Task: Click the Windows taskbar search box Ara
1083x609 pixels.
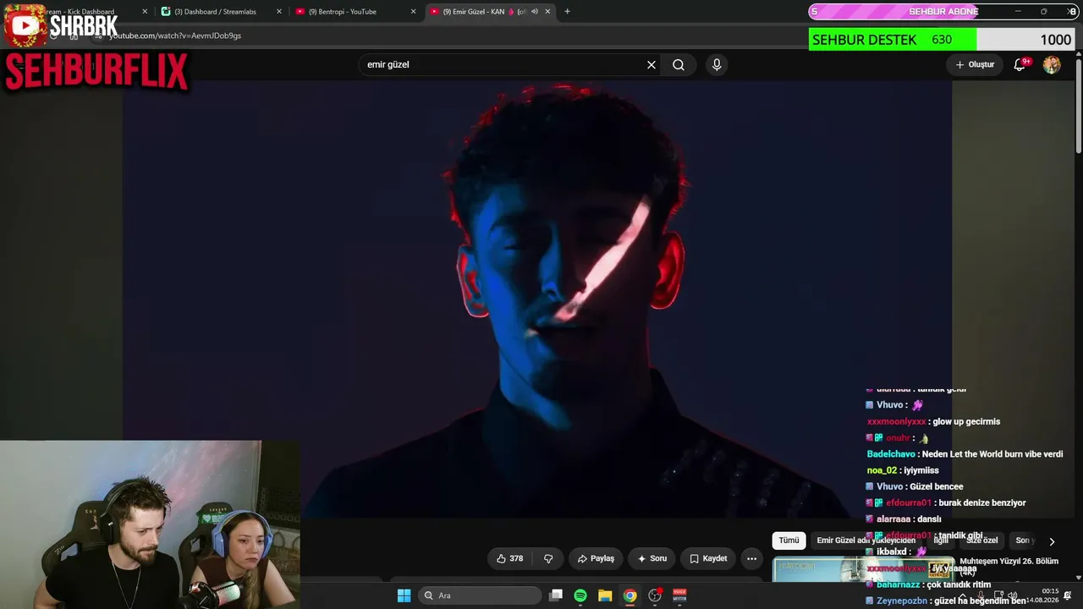Action: point(479,595)
